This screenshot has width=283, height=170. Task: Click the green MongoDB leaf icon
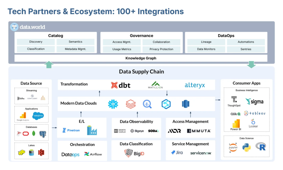(33, 133)
